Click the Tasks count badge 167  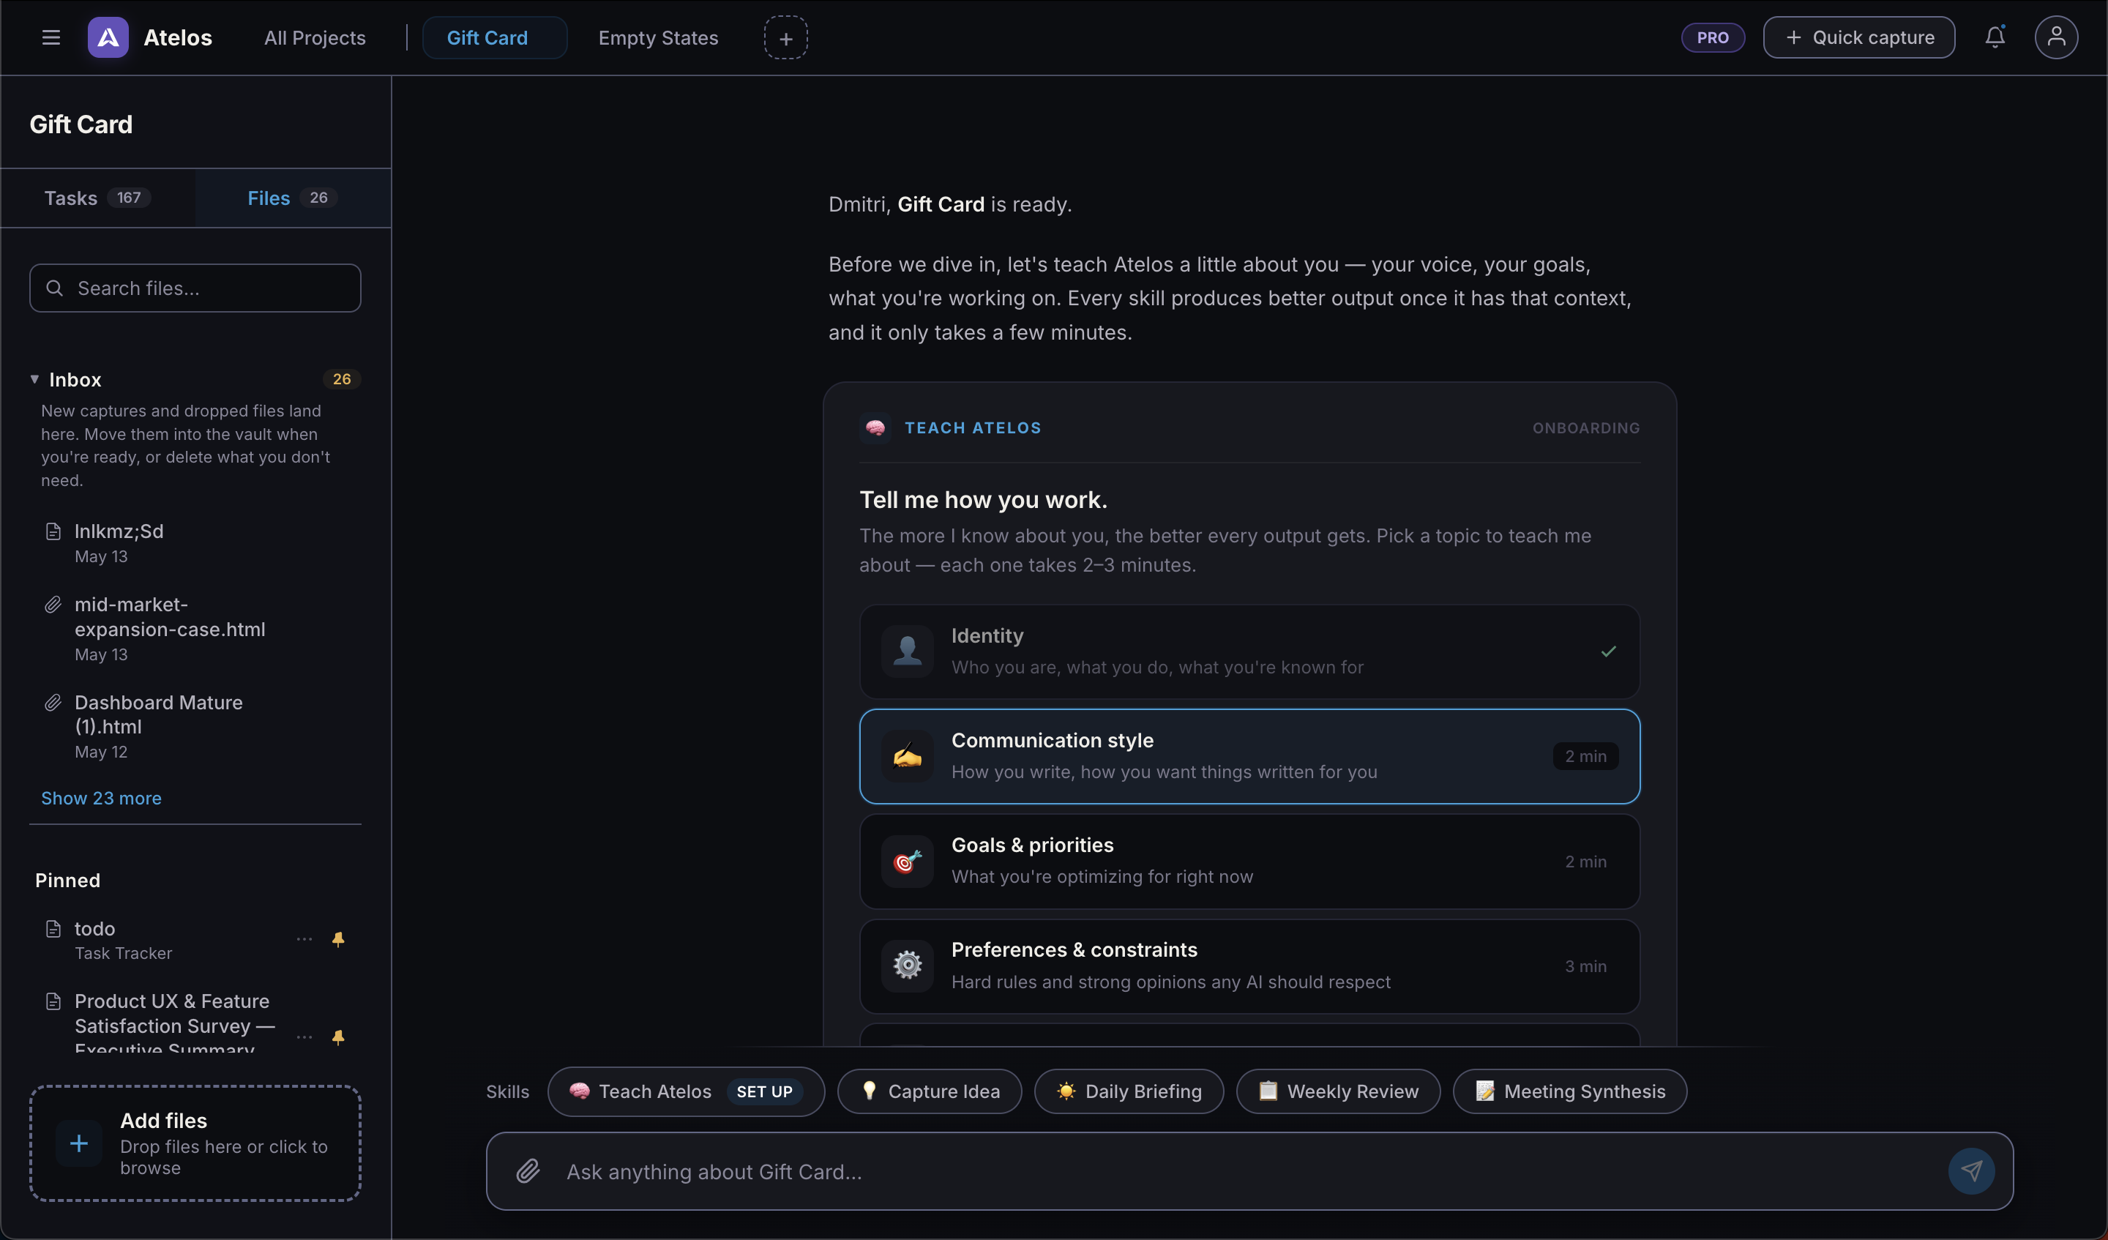click(x=129, y=198)
